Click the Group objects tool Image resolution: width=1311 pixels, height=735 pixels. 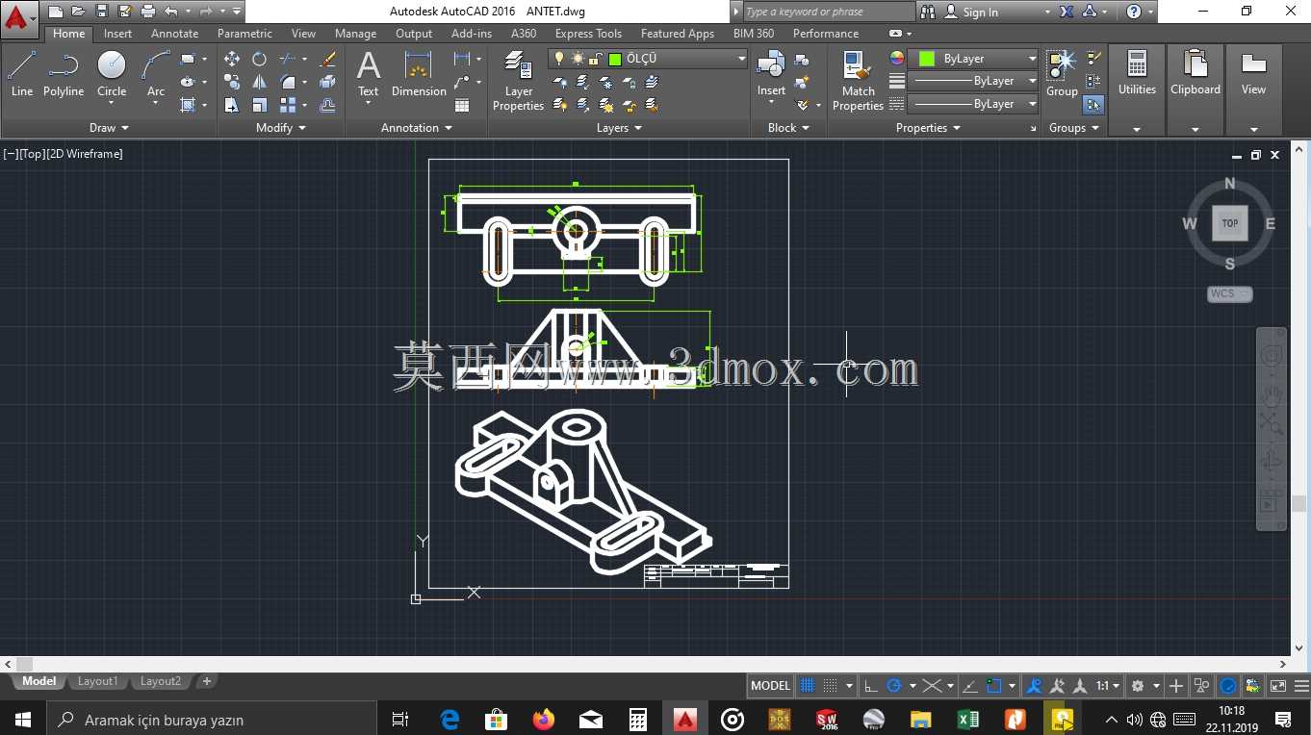[x=1062, y=75]
